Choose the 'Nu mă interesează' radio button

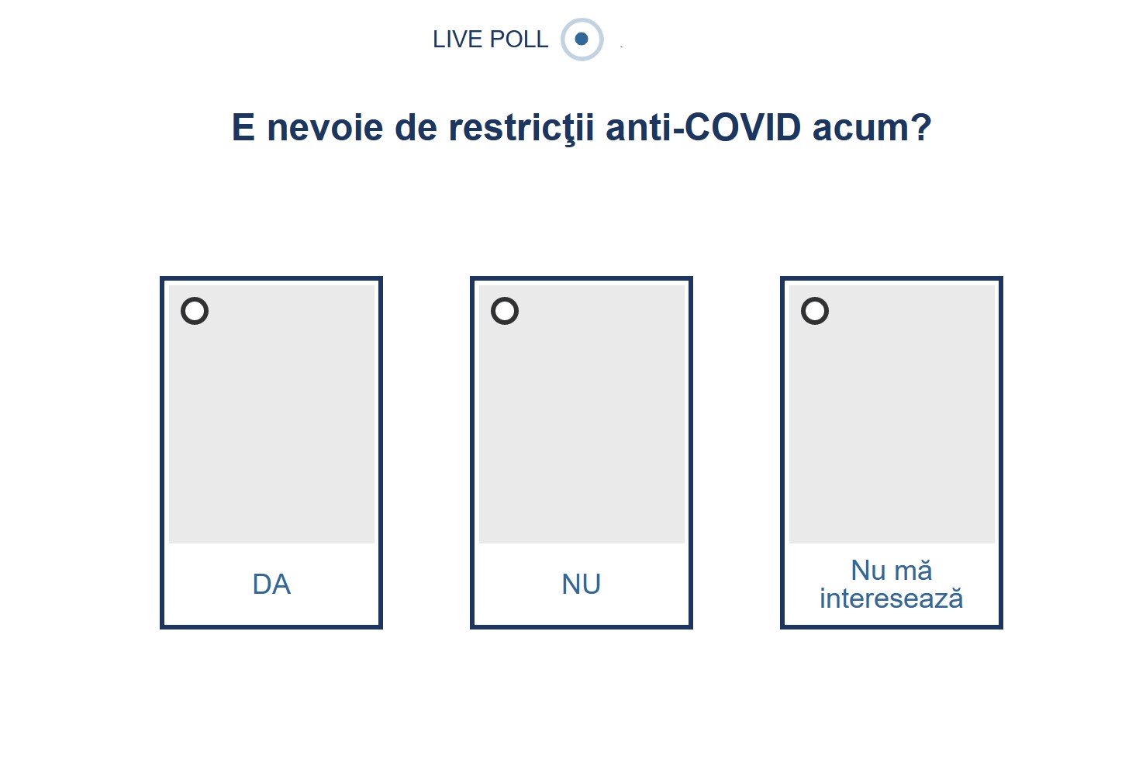click(815, 311)
